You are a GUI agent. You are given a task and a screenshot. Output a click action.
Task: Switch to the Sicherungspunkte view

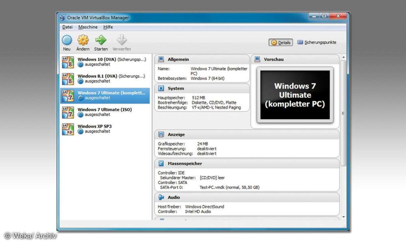pyautogui.click(x=317, y=43)
